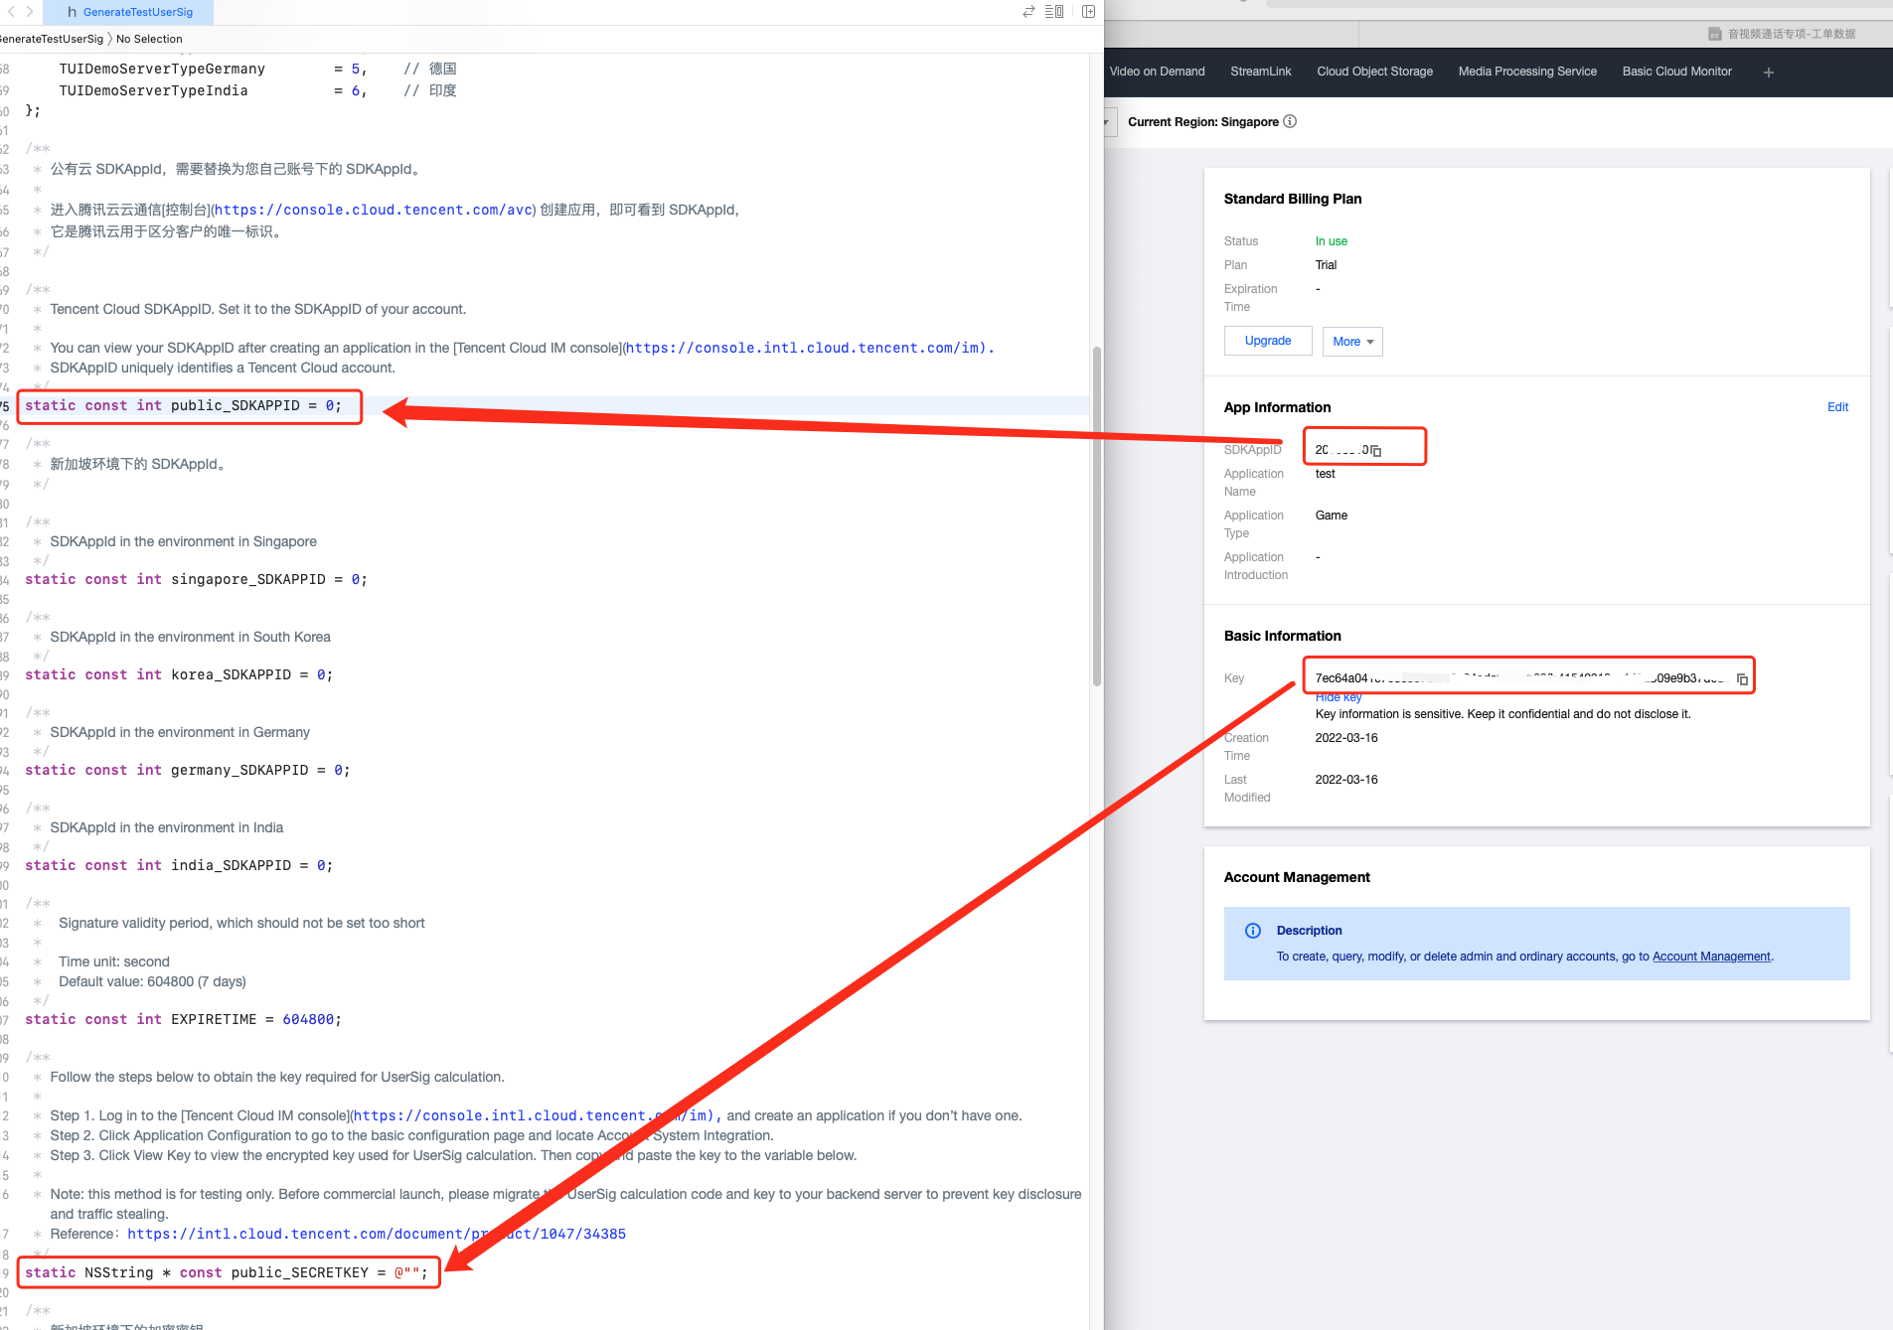Click the 'In use' status value
This screenshot has height=1330, width=1893.
[1332, 241]
